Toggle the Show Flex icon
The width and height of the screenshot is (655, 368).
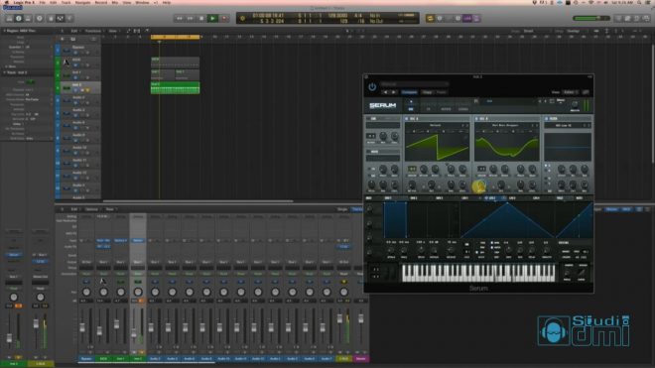(x=137, y=31)
